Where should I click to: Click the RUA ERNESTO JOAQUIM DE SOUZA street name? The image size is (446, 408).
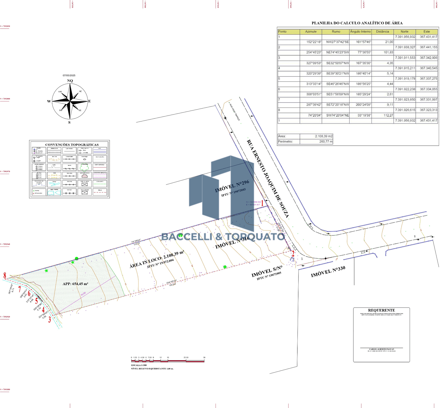[x=268, y=178]
